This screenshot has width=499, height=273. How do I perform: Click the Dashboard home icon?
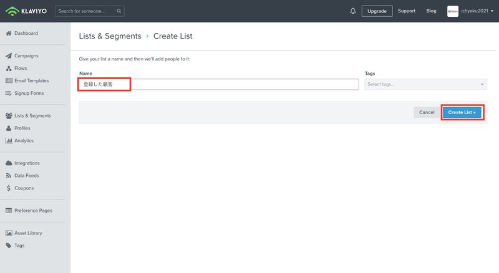9,33
